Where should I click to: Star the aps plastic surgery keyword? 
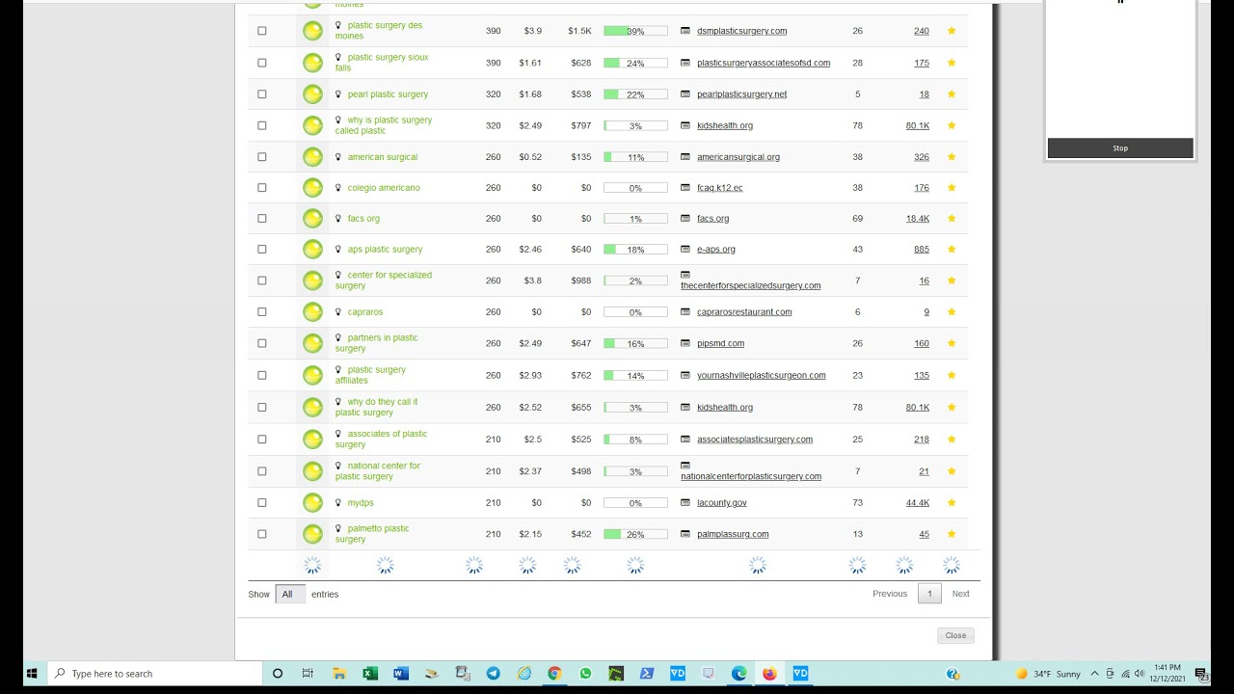[952, 250]
